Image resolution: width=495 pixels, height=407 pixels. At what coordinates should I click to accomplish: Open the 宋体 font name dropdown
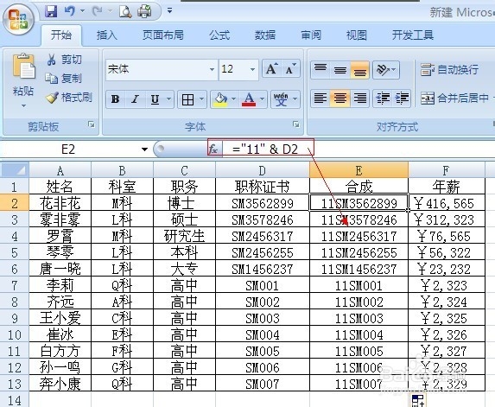pos(213,69)
